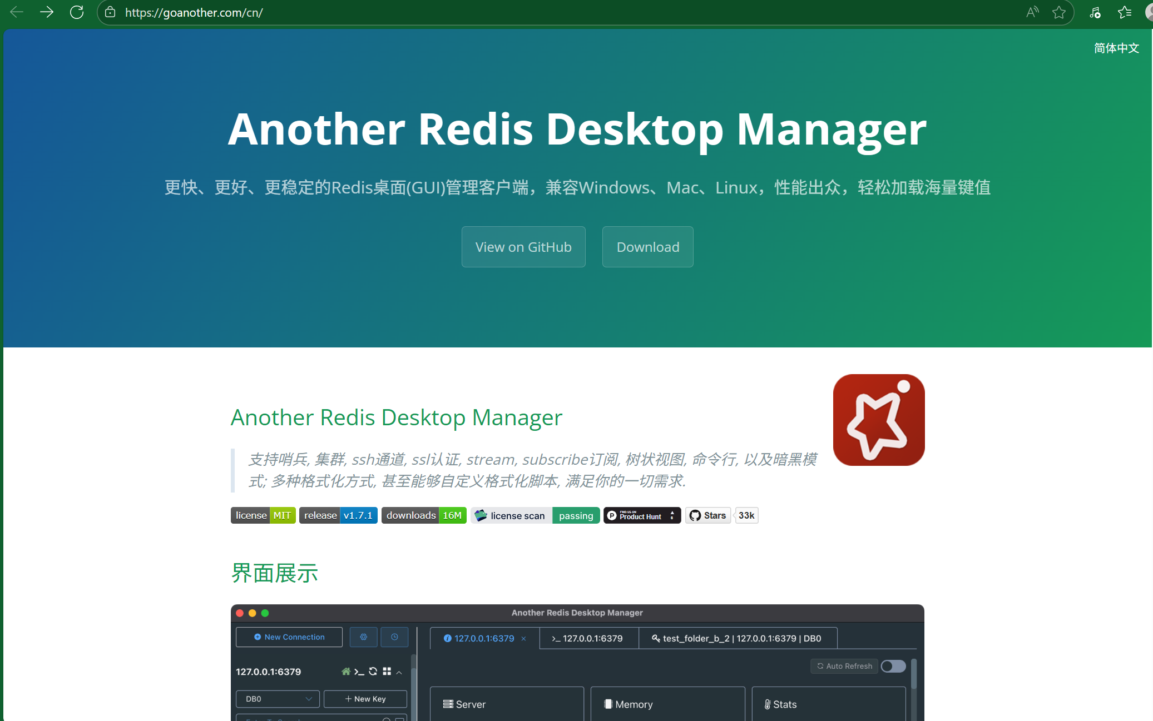
Task: Click the Read aloud icon in address bar
Action: [x=1032, y=12]
